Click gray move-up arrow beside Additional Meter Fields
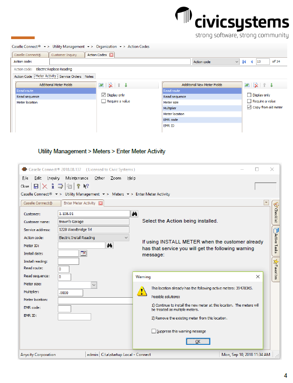293x383 pixels. 119,85
